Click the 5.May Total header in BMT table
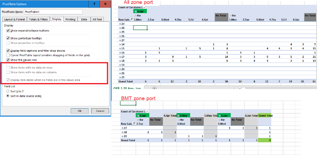 [x=210, y=115]
